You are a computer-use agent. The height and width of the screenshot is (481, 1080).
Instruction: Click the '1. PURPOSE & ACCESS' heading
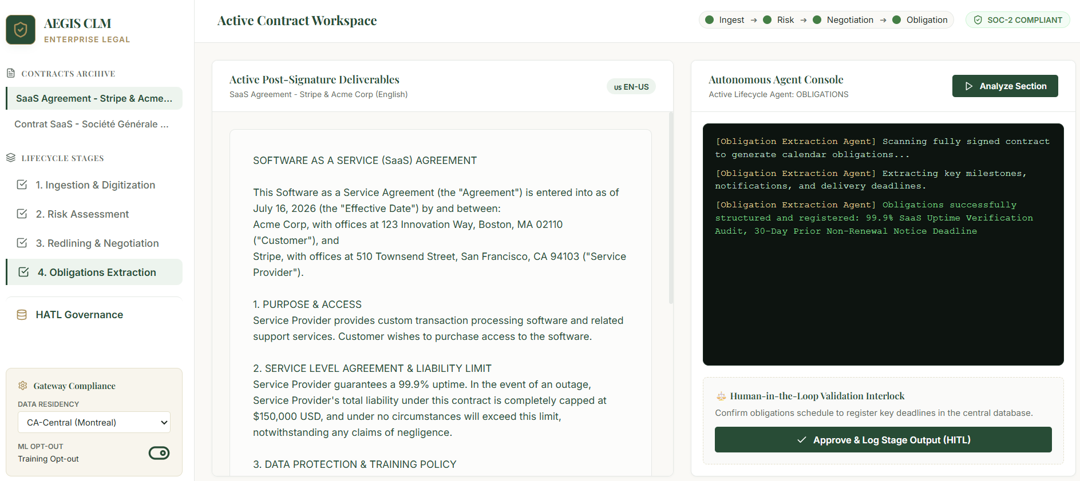coord(307,304)
